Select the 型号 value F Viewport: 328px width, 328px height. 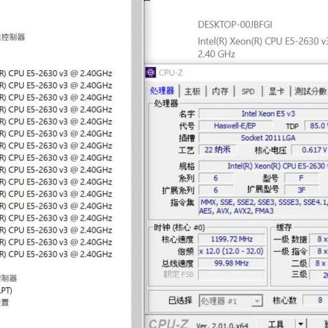tap(302, 178)
